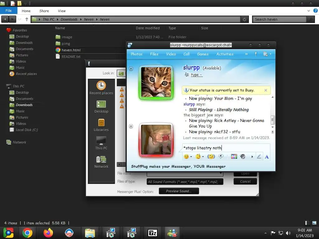Refresh the Explorer address bar
The height and width of the screenshot is (239, 319).
pos(245,19)
